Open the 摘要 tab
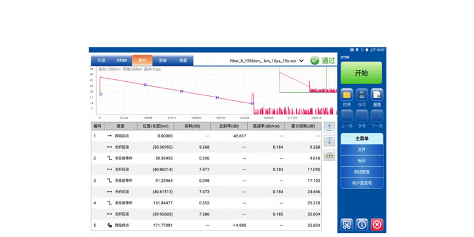 (183, 60)
